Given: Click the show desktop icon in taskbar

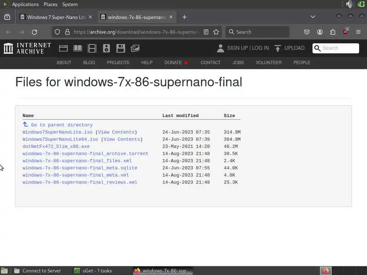Looking at the screenshot, I should (x=4, y=271).
